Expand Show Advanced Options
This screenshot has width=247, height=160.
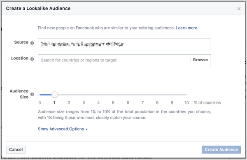click(x=63, y=129)
